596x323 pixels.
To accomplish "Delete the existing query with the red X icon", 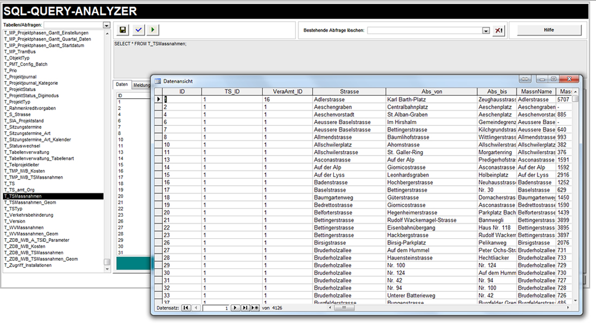I will point(499,31).
